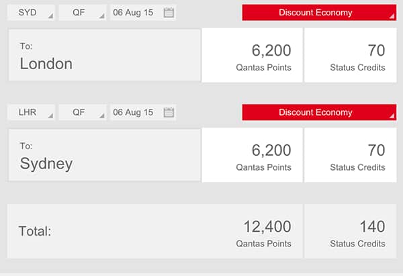Click 6,200 Qantas Points for Sydney flight
Screen dimensions: 403x276
tap(253, 155)
